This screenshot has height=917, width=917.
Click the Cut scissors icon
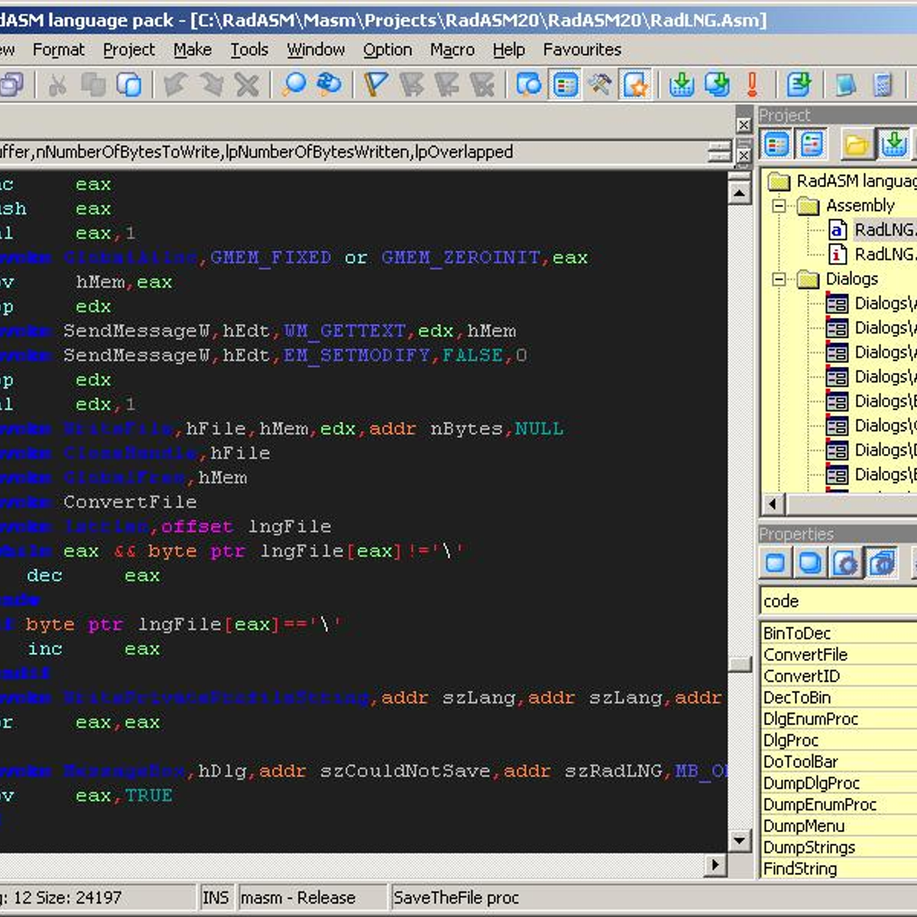57,84
